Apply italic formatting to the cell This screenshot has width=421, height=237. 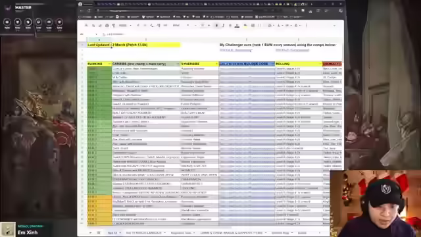pos(223,25)
